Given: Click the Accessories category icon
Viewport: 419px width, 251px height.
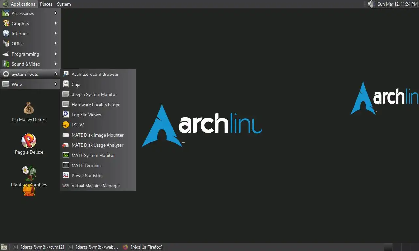Looking at the screenshot, I should pos(6,13).
